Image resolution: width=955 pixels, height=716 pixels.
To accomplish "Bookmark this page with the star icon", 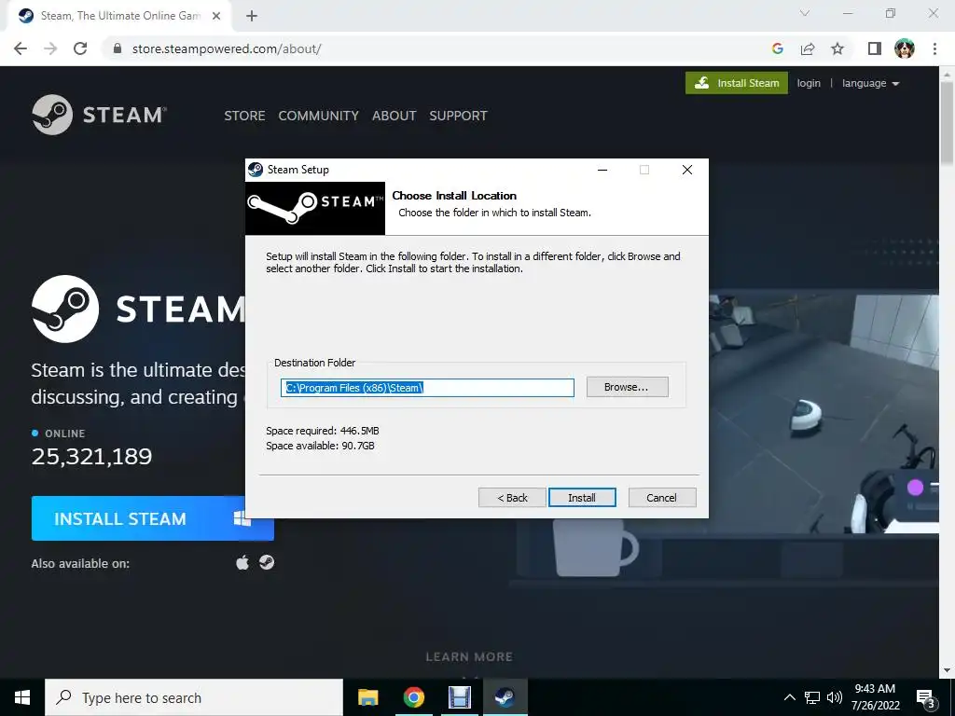I will (837, 48).
